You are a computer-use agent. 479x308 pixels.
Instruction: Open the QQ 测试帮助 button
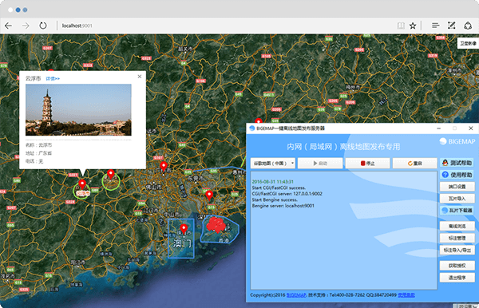[457, 163]
